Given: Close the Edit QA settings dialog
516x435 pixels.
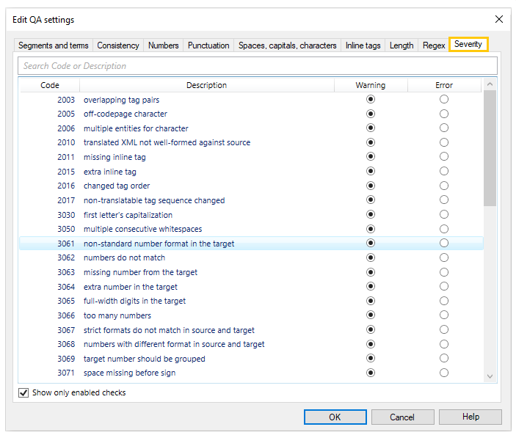Looking at the screenshot, I should click(499, 20).
